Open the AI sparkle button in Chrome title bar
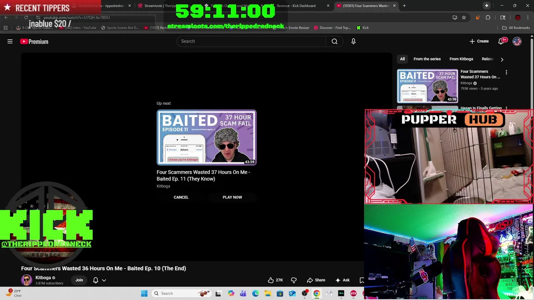 pos(486,6)
